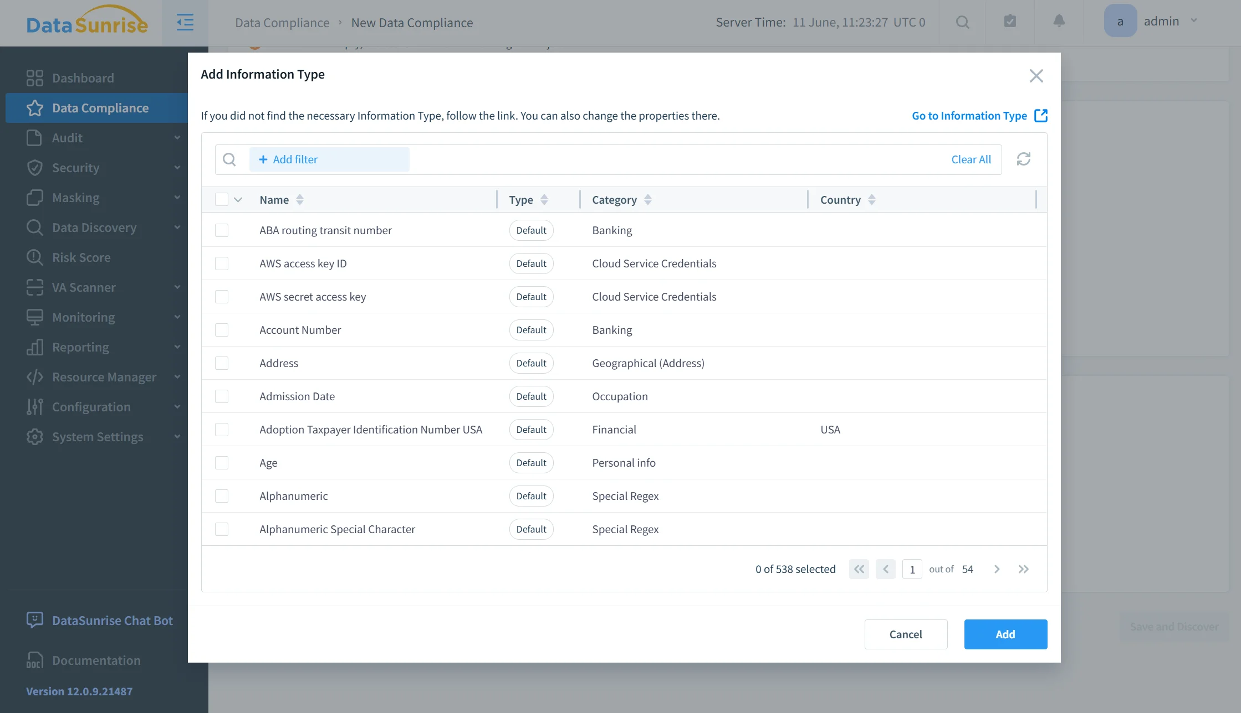Click the Cancel button
This screenshot has width=1241, height=713.
pos(906,634)
